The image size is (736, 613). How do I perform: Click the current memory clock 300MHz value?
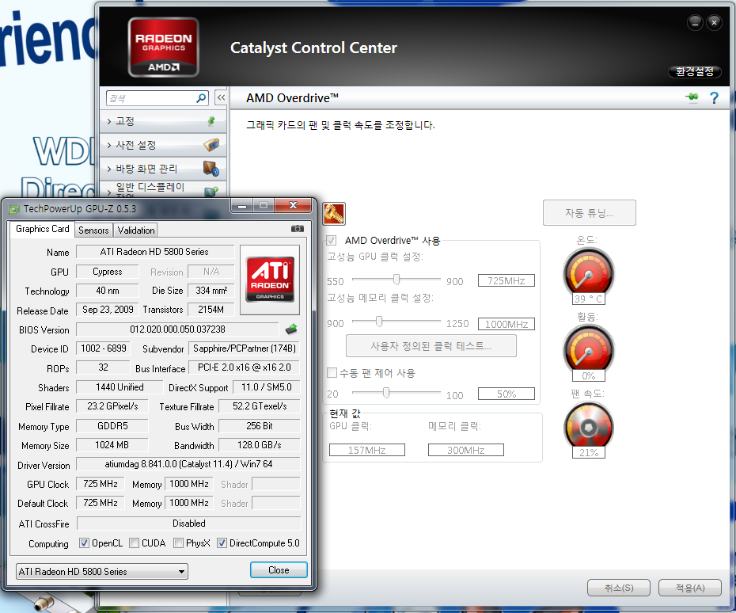click(465, 450)
